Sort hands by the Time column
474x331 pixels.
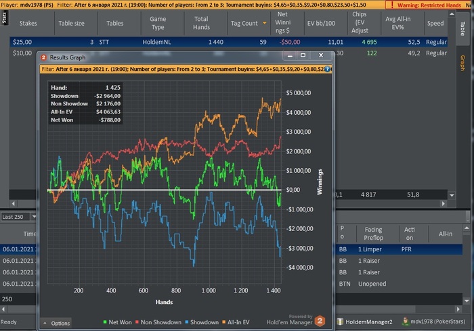(x=30, y=234)
